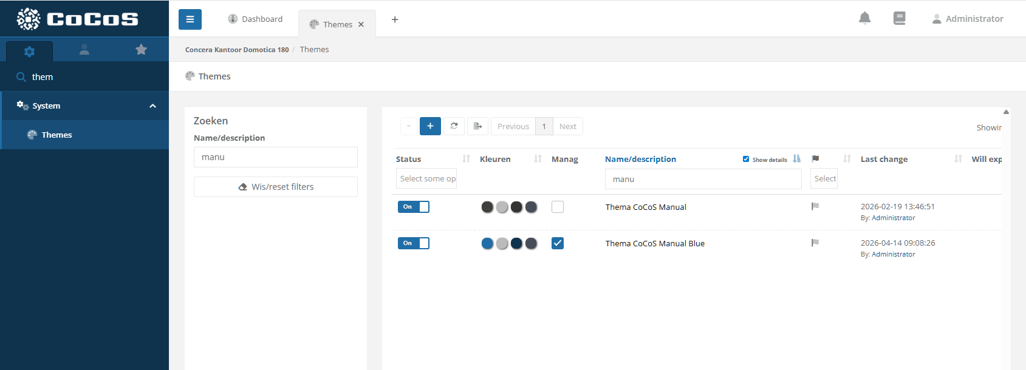The width and height of the screenshot is (1026, 370).
Task: Switch to the favorites star sidebar tab
Action: tap(141, 50)
